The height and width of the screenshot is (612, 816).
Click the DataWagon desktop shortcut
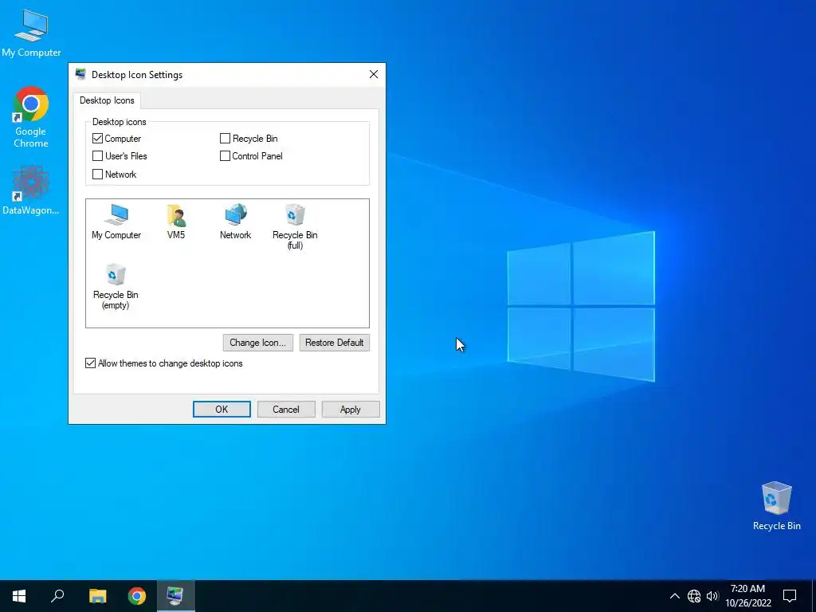click(x=31, y=190)
